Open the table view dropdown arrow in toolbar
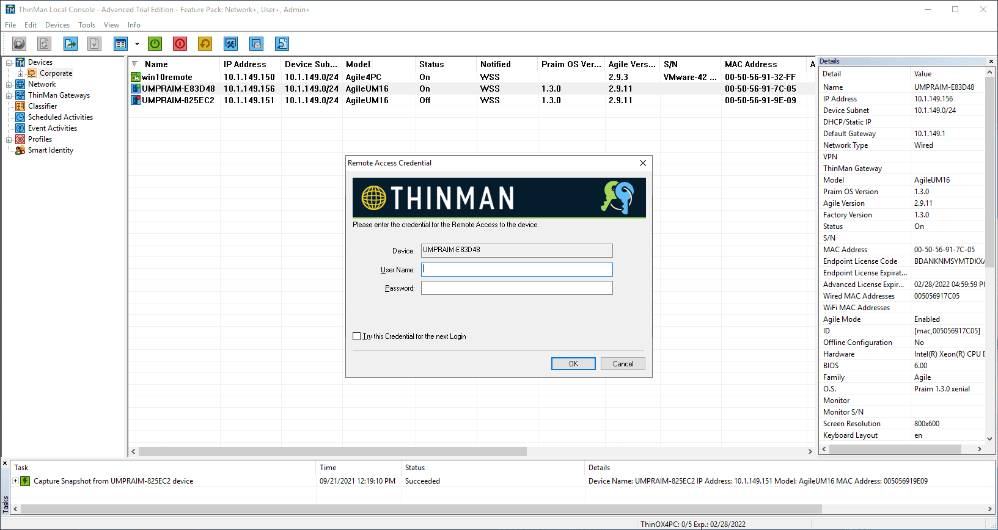The height and width of the screenshot is (530, 998). pyautogui.click(x=137, y=44)
